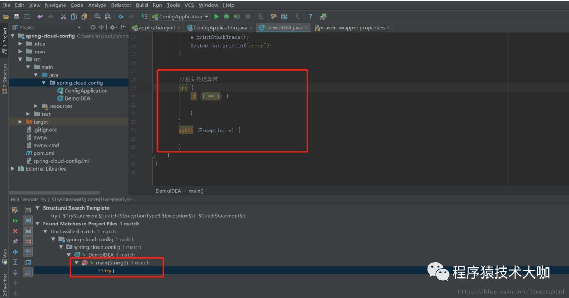Close the DemoIDEA.java tab
This screenshot has height=298, width=569.
click(306, 28)
